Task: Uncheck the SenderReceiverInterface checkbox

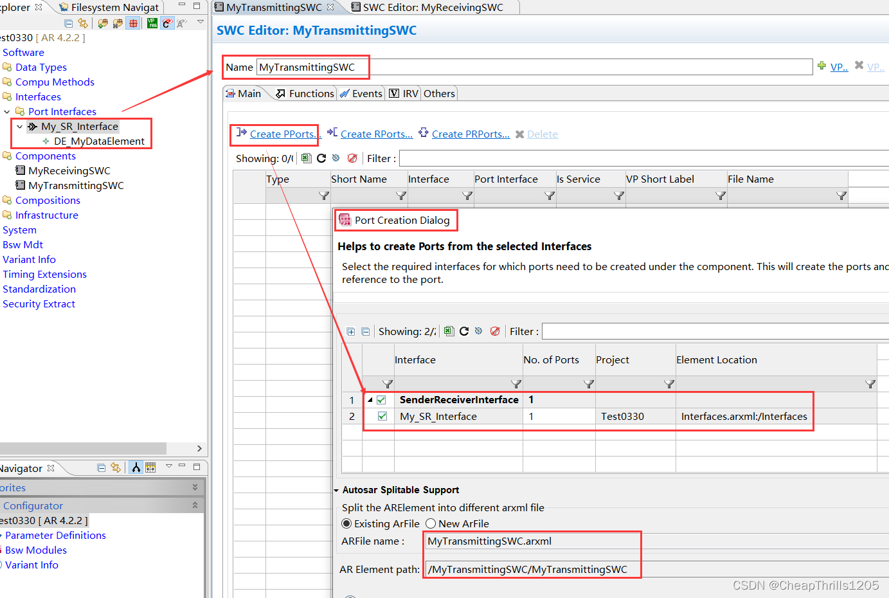Action: point(381,399)
